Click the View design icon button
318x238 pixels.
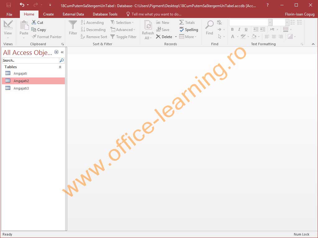[x=8, y=25]
